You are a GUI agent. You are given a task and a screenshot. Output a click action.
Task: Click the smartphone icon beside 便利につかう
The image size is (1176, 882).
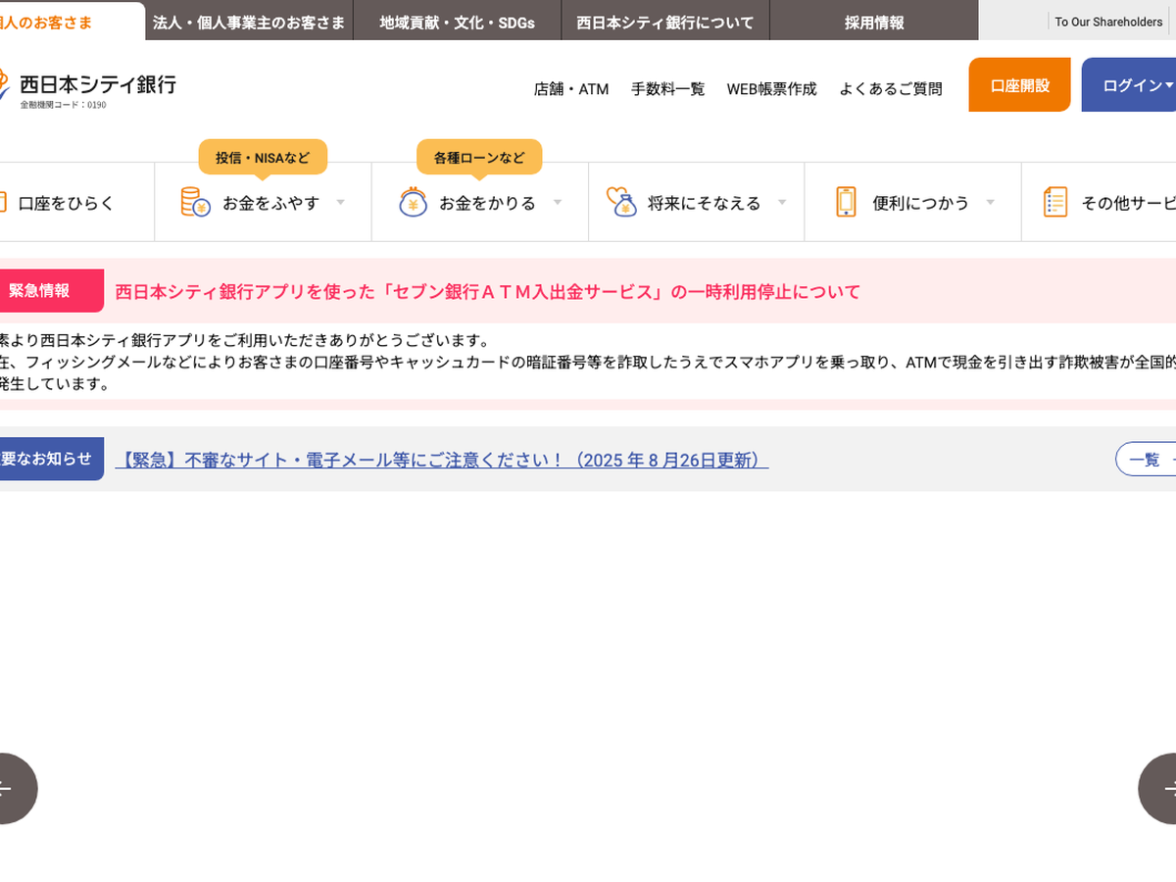pyautogui.click(x=846, y=202)
